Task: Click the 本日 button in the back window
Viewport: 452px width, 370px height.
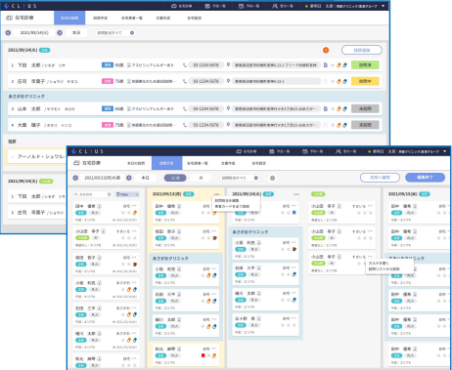Action: coord(76,32)
